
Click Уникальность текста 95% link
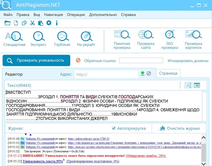point(43,161)
